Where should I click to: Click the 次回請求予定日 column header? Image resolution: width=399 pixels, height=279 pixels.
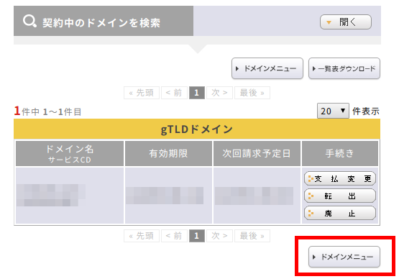(257, 153)
